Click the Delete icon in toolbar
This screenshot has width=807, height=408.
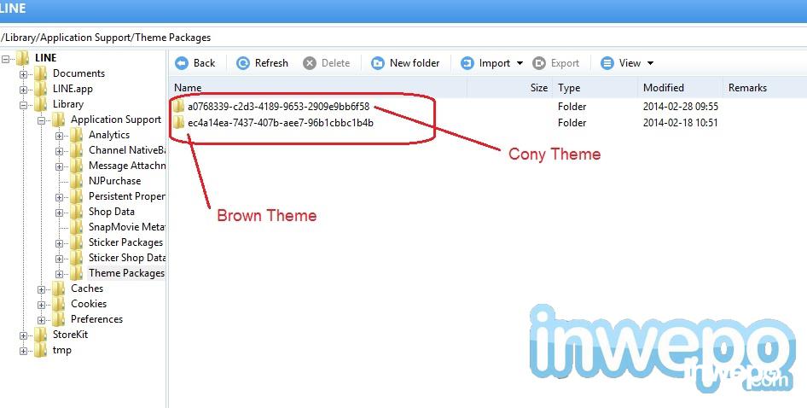310,63
